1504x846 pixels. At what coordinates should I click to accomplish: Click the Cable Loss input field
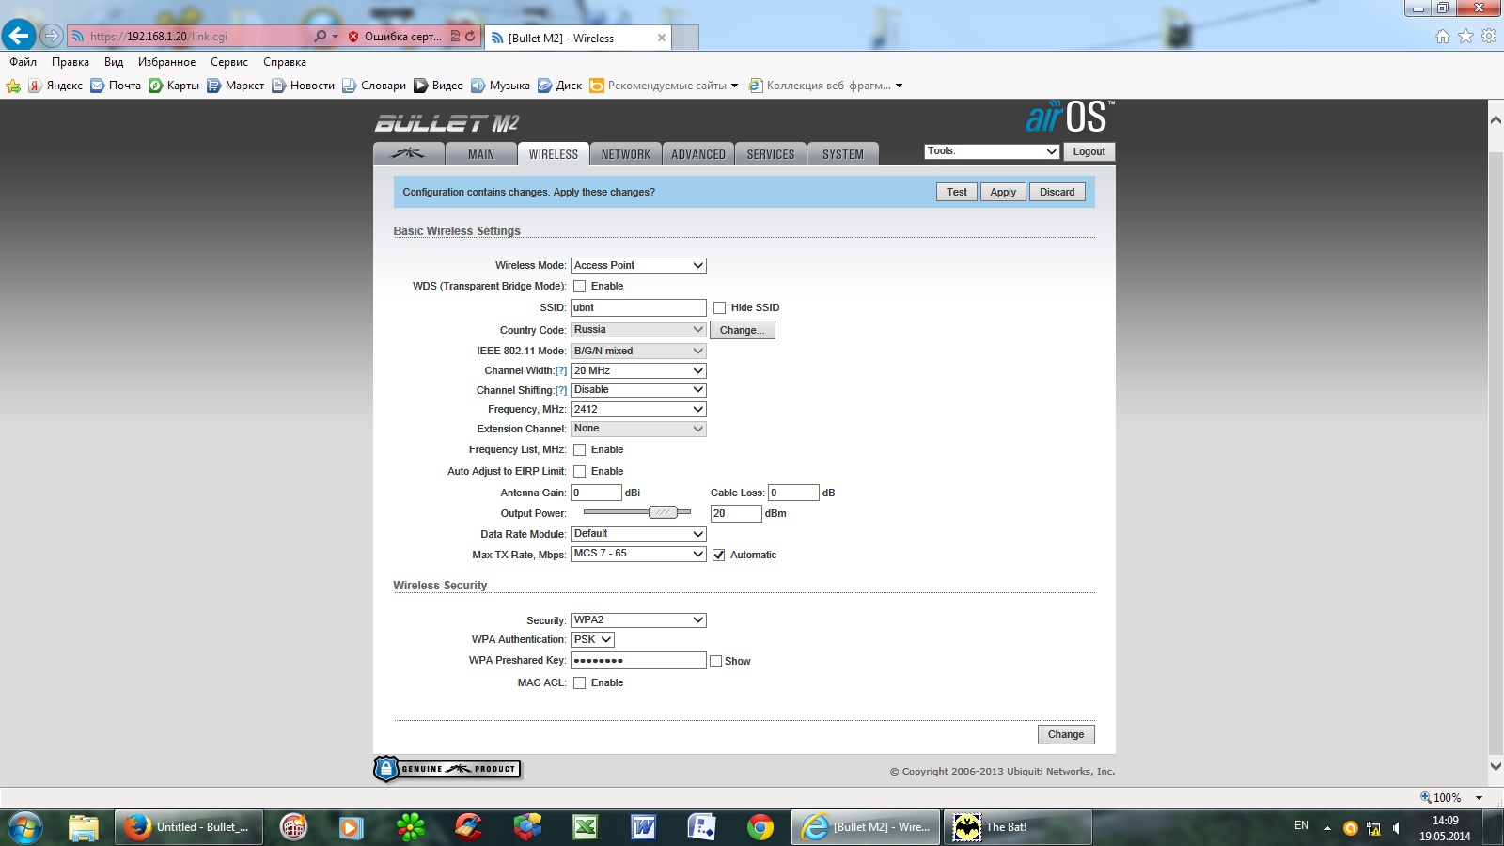tap(793, 493)
